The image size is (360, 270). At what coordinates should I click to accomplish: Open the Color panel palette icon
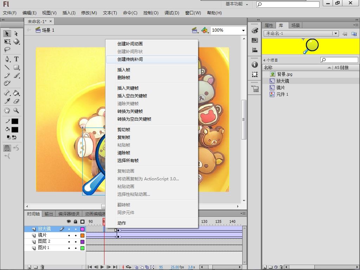pos(255,30)
